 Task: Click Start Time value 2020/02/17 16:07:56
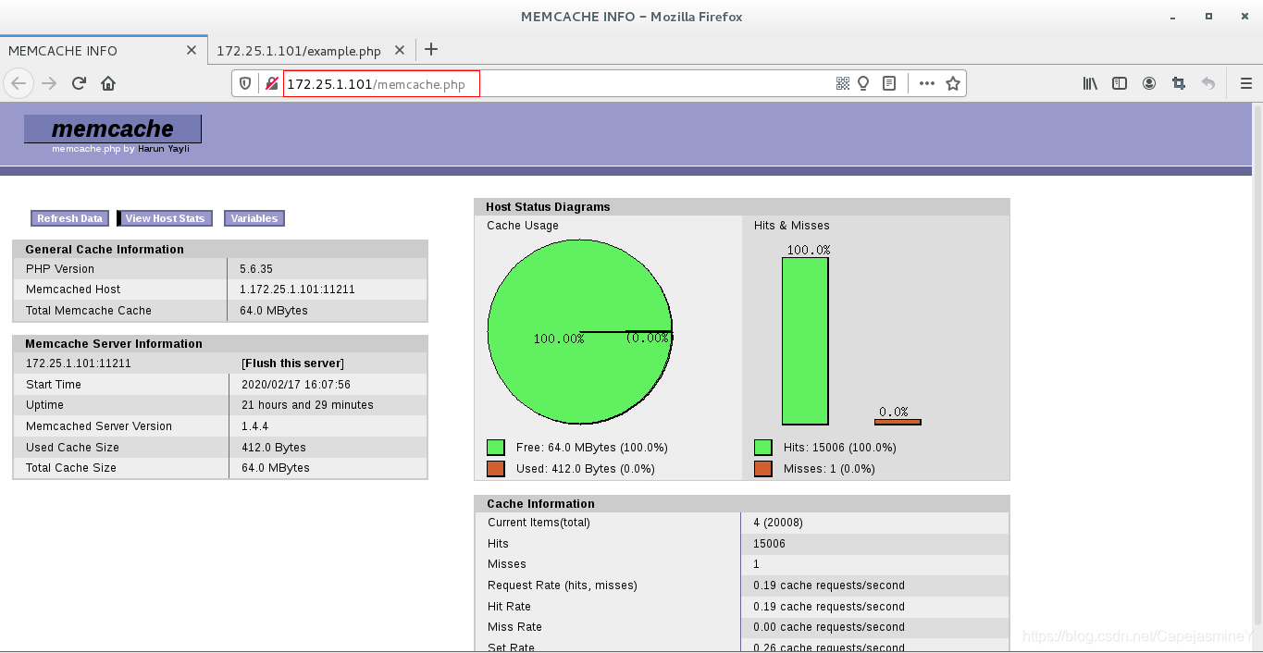296,385
